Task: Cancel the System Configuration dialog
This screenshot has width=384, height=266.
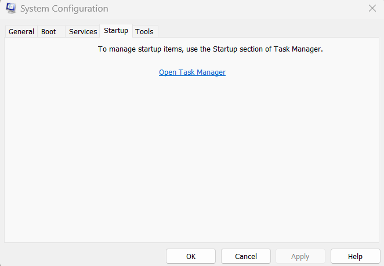Action: coord(246,256)
